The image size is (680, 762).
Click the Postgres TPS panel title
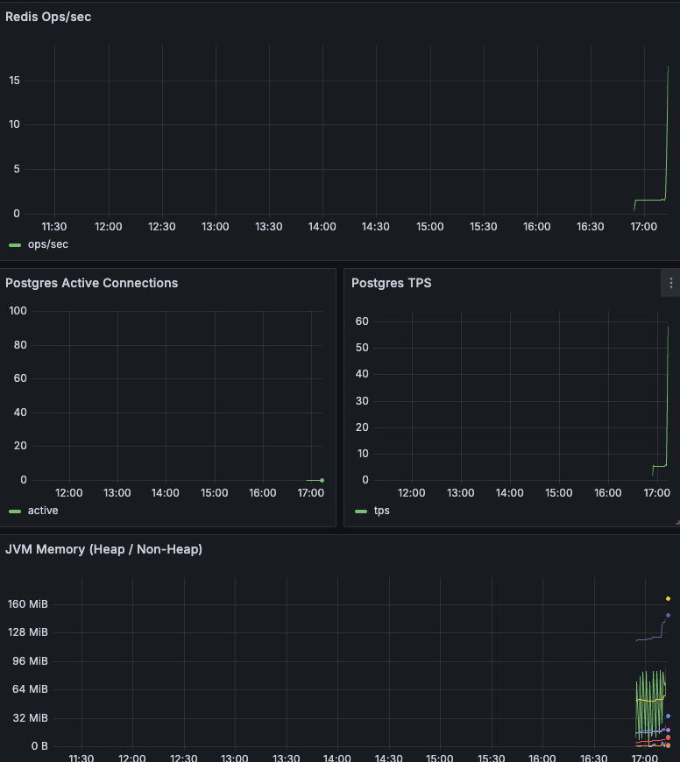(392, 283)
